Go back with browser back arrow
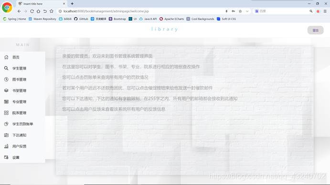Screen dimensions: 330x185 [19, 11]
